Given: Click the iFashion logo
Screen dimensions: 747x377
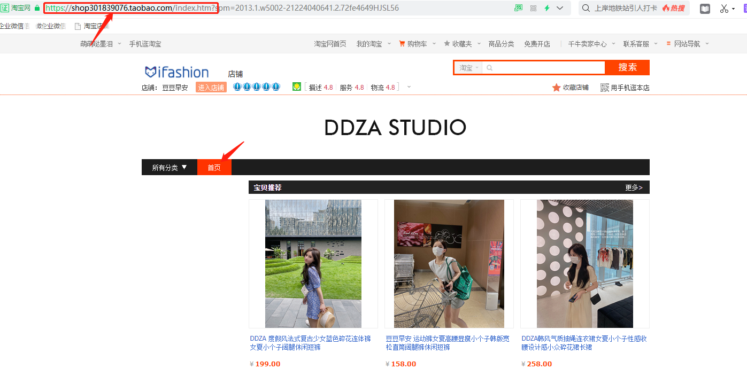Looking at the screenshot, I should 176,72.
